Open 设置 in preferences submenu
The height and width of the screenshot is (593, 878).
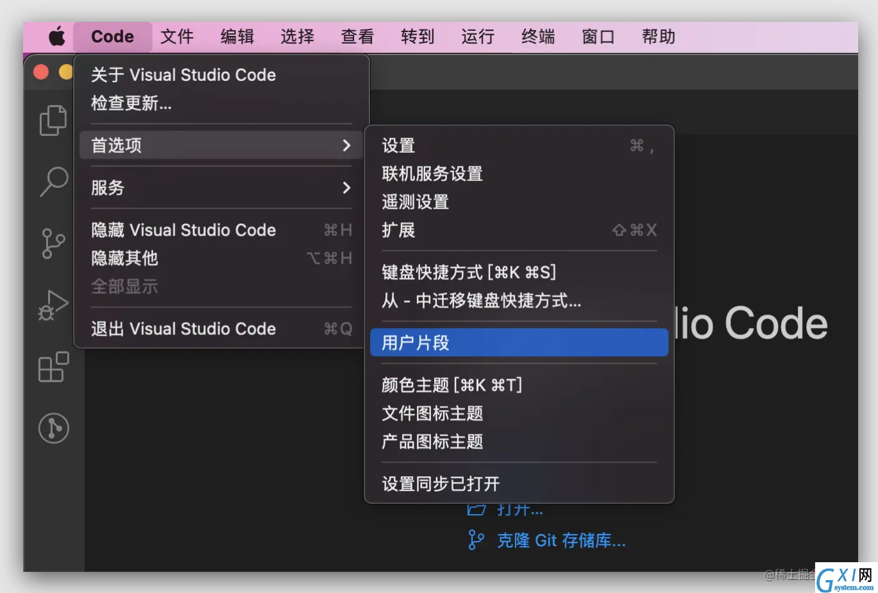519,146
